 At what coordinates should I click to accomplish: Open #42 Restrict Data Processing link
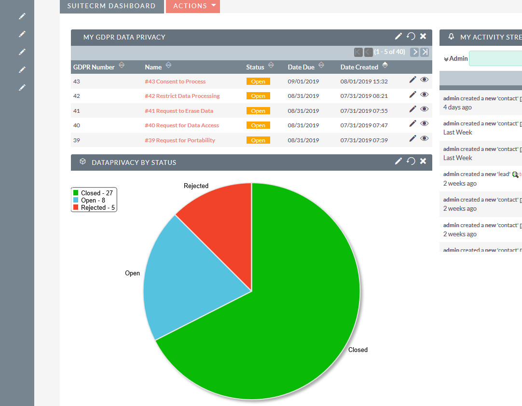click(182, 96)
